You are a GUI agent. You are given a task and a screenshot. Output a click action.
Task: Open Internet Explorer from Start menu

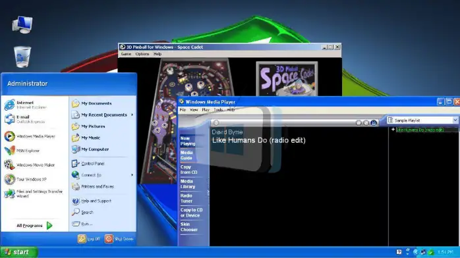tap(26, 105)
